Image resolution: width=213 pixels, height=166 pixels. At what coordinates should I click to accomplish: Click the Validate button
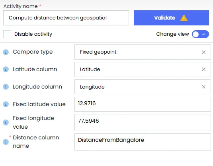[171, 18]
